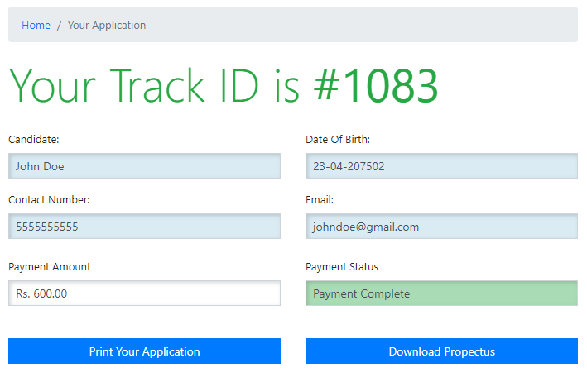587x377 pixels.
Task: Click the Date Of Birth label
Action: (x=338, y=140)
